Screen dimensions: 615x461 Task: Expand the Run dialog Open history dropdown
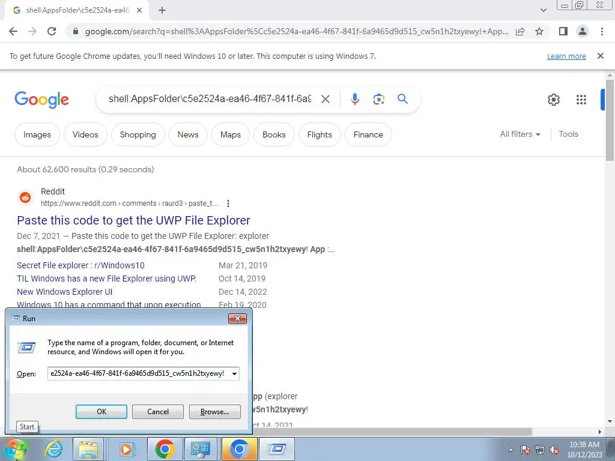click(x=234, y=373)
